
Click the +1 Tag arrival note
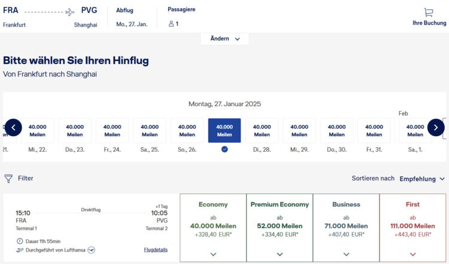(x=162, y=206)
